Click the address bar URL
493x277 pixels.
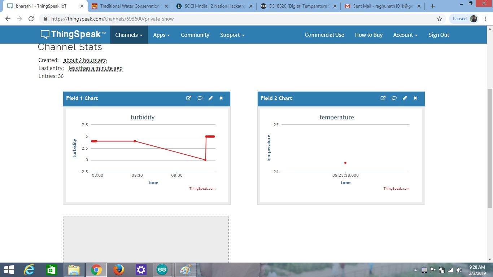click(x=112, y=19)
